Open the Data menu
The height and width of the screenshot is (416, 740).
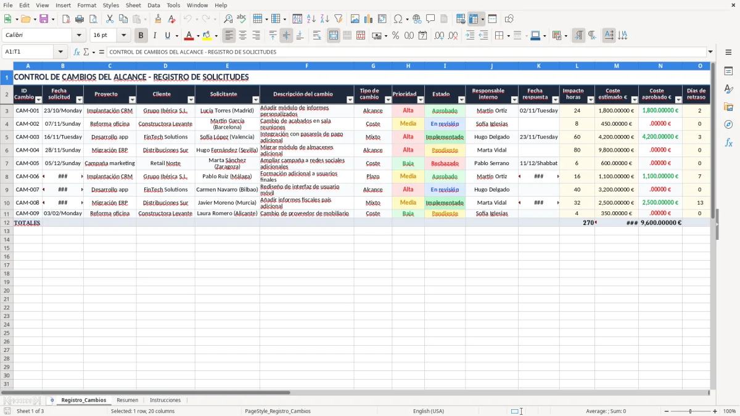[x=154, y=5]
